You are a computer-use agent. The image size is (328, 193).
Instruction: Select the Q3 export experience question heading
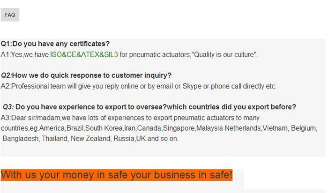(x=149, y=107)
